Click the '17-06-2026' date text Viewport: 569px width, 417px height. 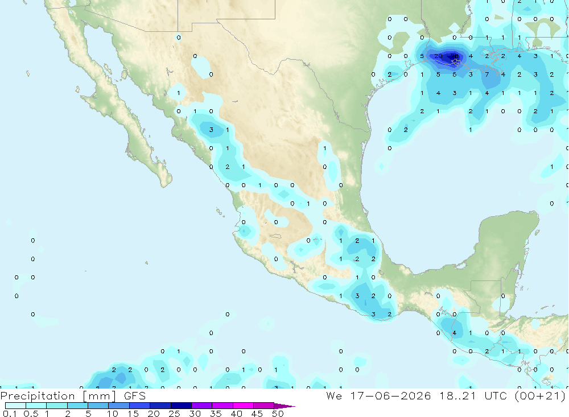(390, 395)
